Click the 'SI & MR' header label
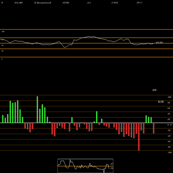The height and width of the screenshot is (173, 173). (x=18, y=3)
